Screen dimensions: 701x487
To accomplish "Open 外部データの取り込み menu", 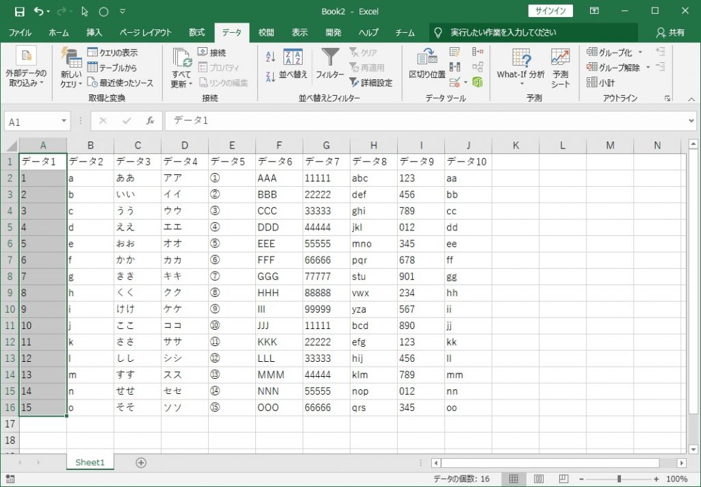I will pos(26,67).
